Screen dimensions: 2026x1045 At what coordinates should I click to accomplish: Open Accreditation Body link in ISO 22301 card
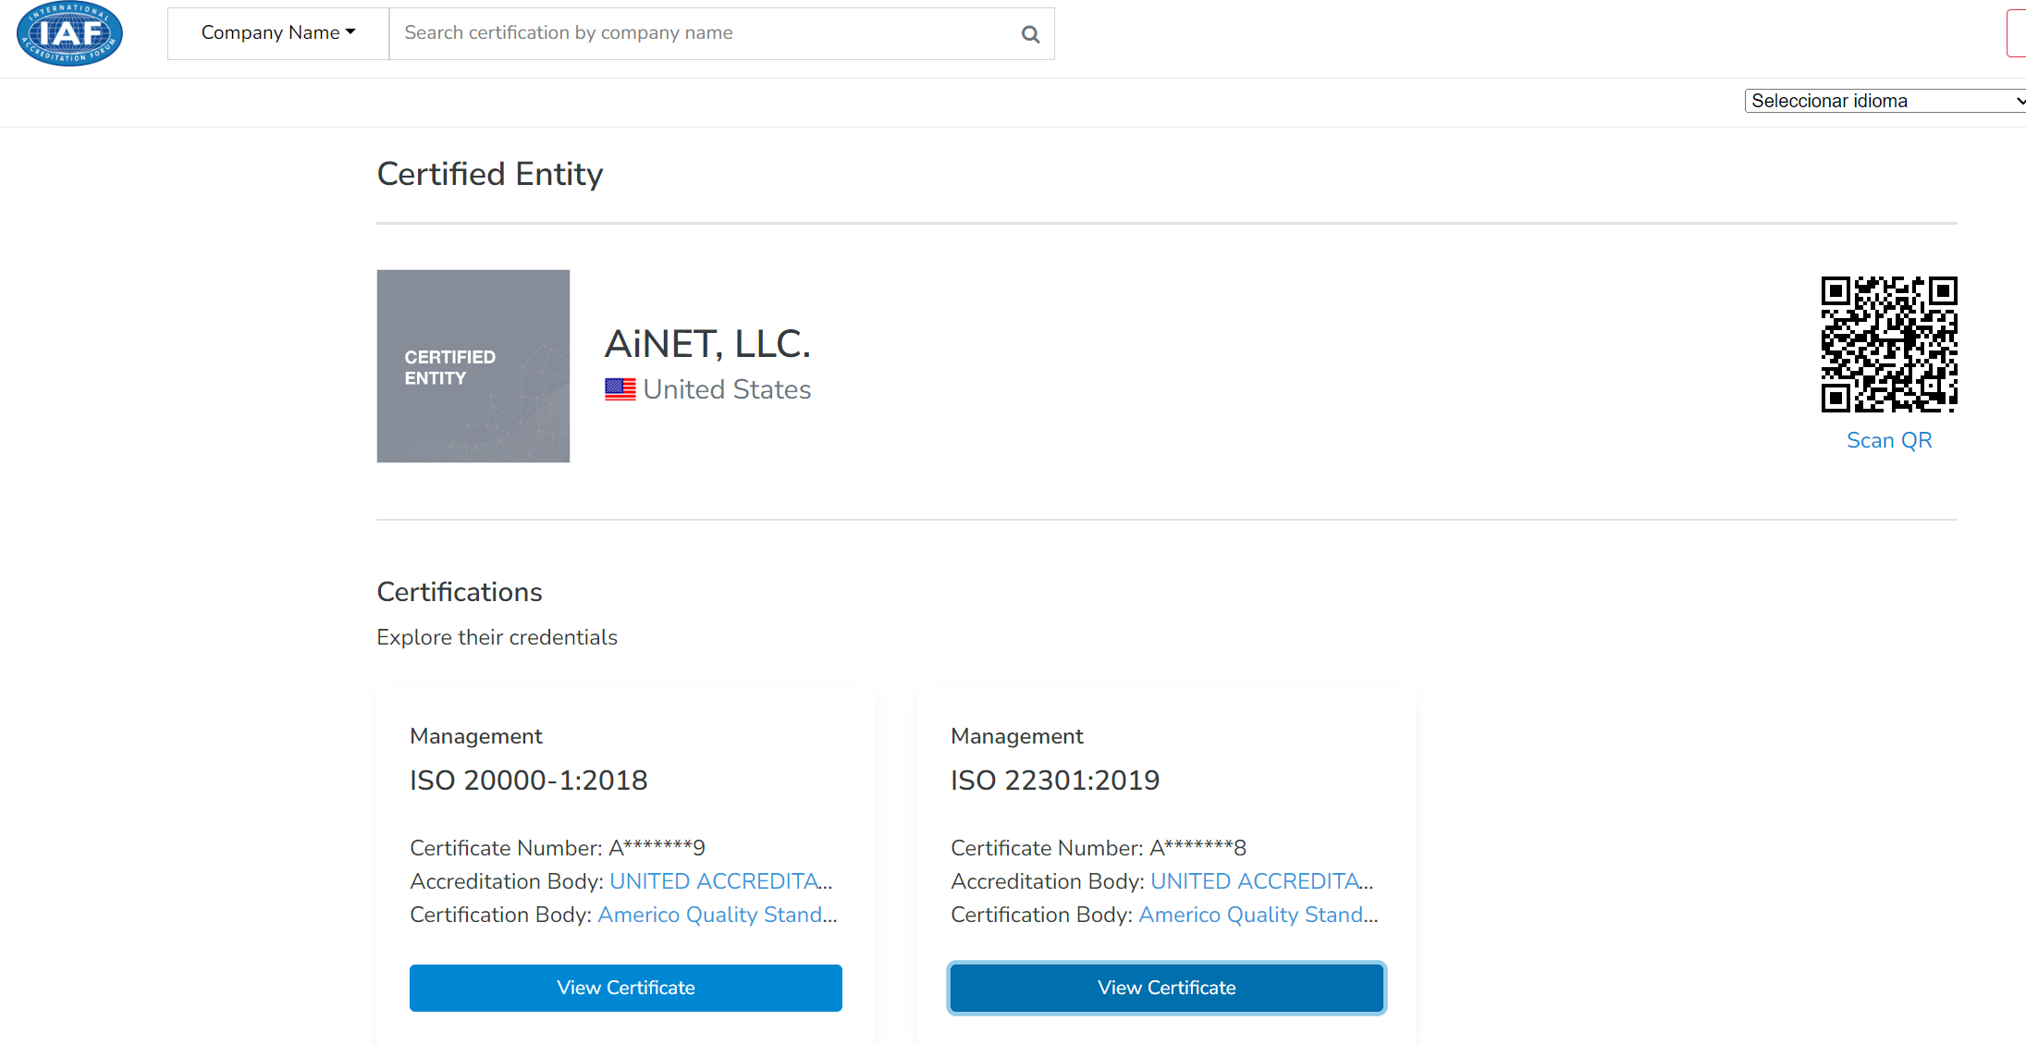coord(1261,881)
